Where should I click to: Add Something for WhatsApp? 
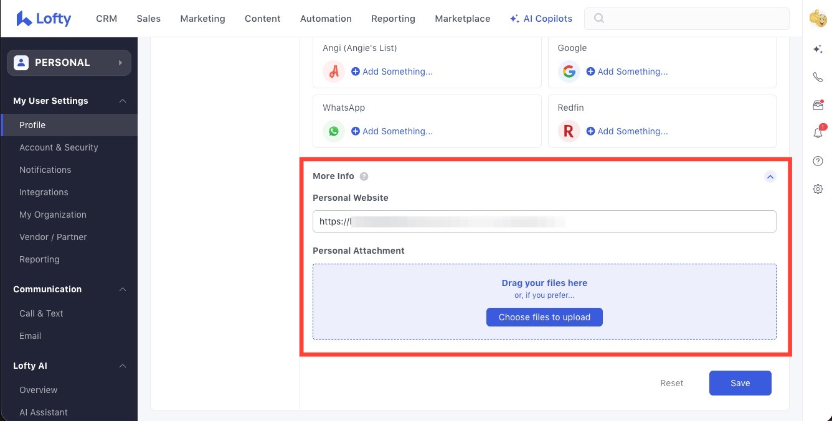(392, 131)
